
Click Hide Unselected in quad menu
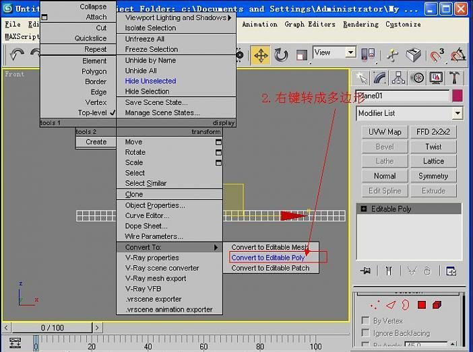[150, 81]
